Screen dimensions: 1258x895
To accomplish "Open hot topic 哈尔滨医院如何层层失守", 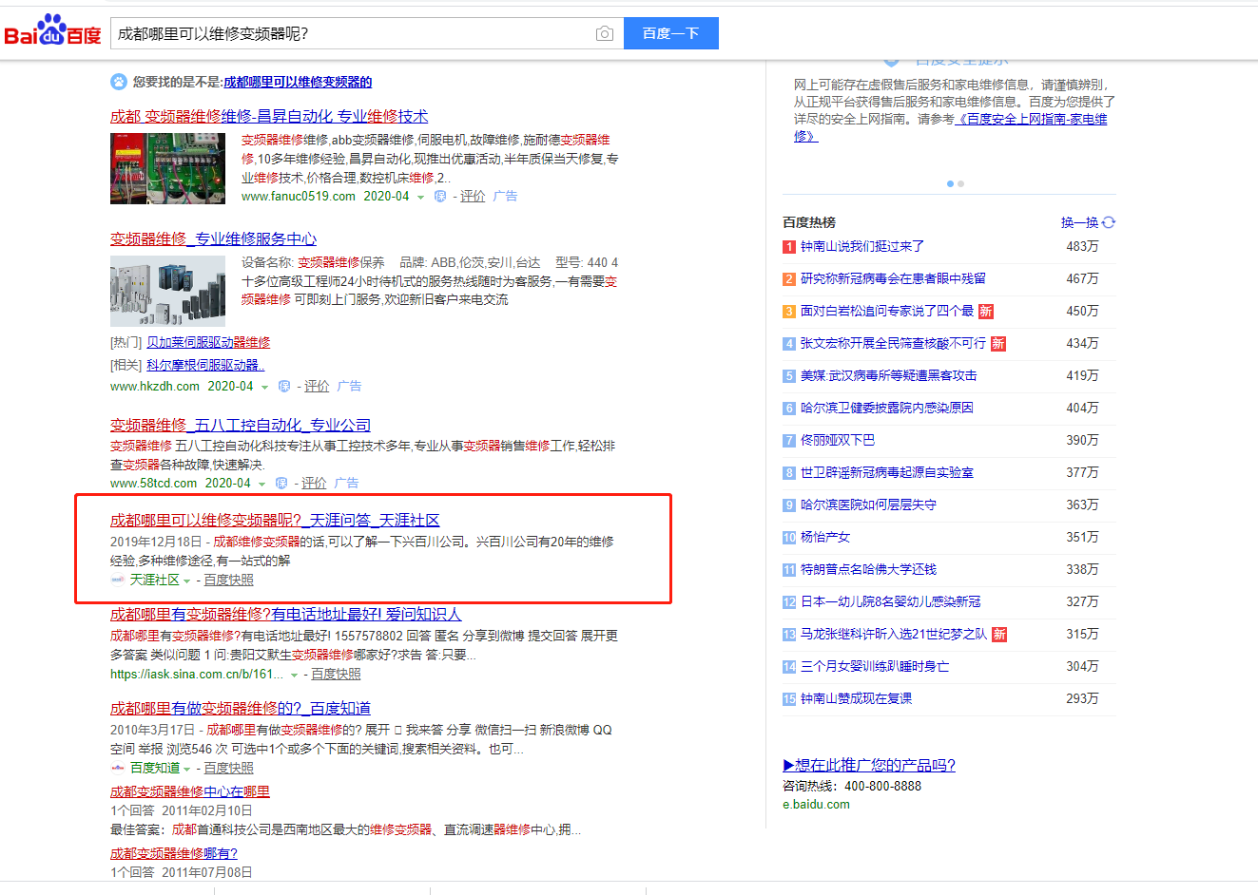I will (x=868, y=505).
